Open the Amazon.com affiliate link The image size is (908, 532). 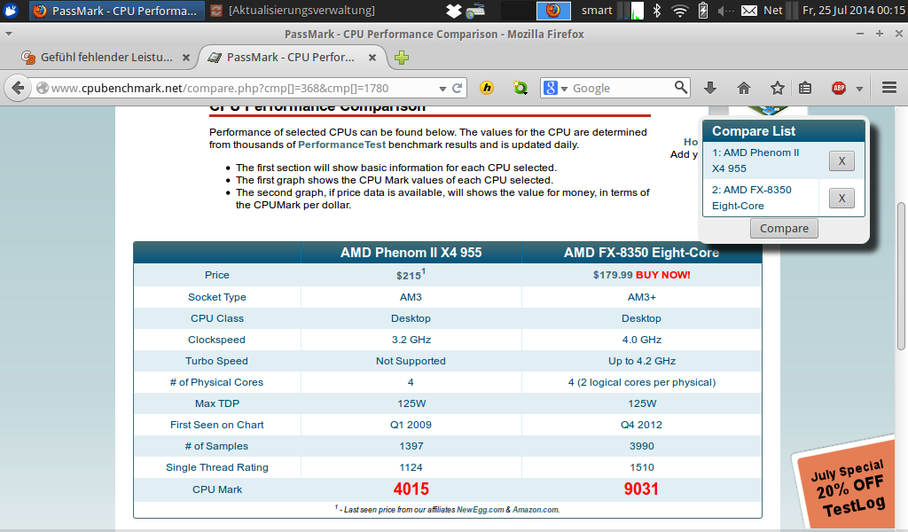pos(536,510)
